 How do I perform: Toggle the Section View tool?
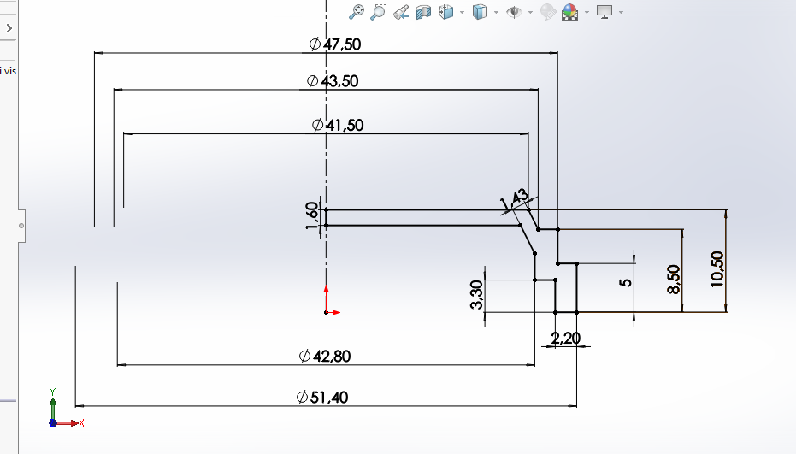pos(423,12)
